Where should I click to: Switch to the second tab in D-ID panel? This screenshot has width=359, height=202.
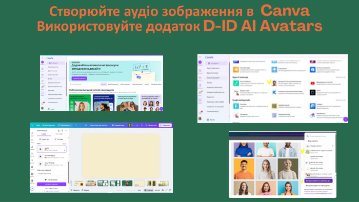(59, 134)
